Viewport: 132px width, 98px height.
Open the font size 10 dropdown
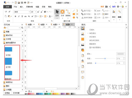coord(36,12)
